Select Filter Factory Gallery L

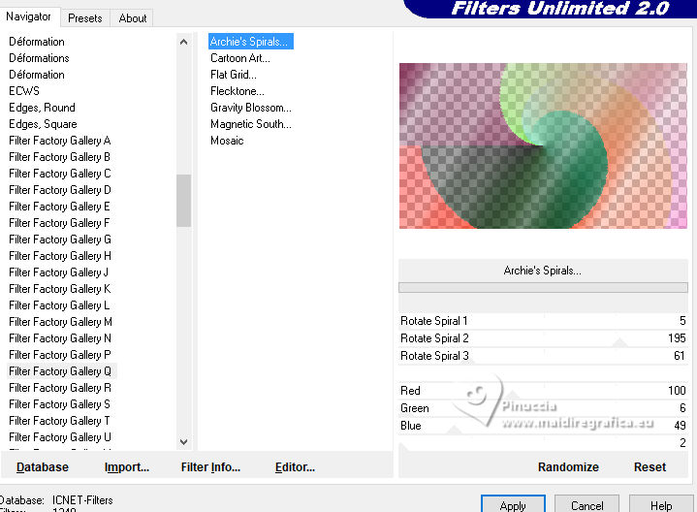pos(59,304)
